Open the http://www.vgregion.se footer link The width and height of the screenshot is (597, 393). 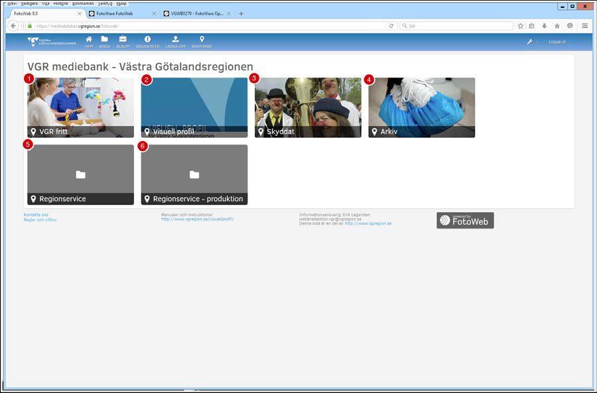tap(368, 223)
